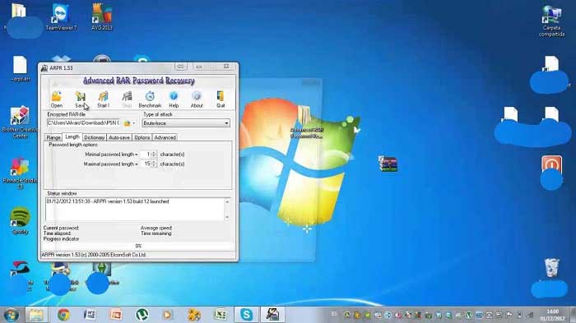Decrease maximal password length by one

pyautogui.click(x=154, y=165)
